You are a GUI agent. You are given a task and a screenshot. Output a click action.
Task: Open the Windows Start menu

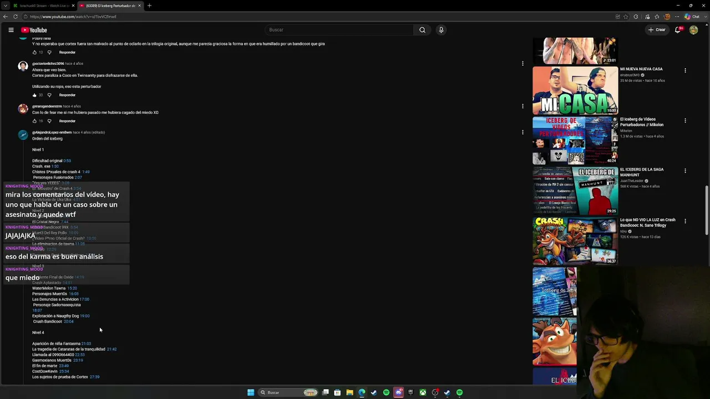tap(251, 392)
